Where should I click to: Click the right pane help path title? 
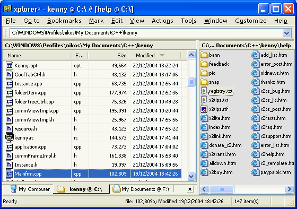point(246,46)
